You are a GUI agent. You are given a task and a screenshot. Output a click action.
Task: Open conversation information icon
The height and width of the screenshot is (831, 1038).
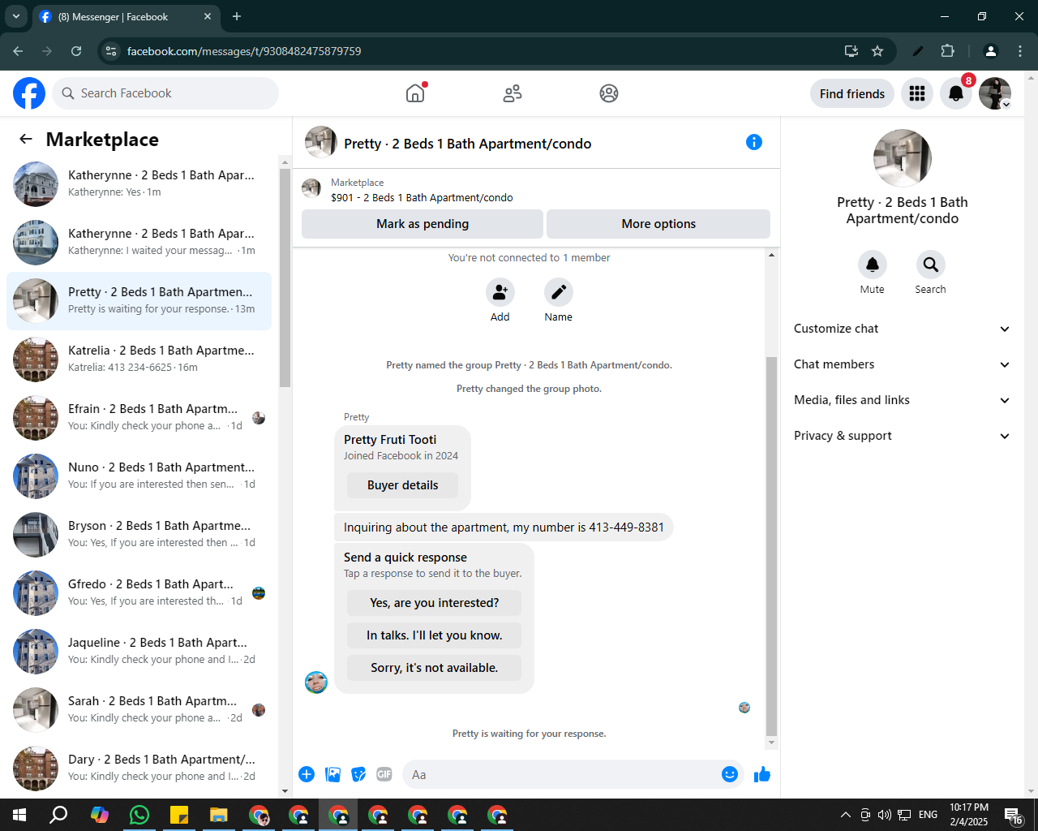click(754, 142)
